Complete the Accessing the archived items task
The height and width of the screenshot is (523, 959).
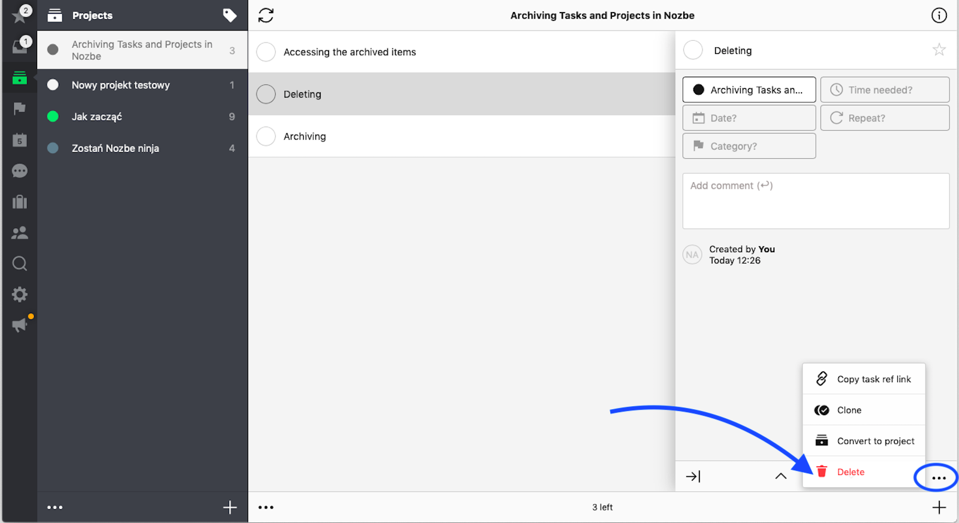266,52
